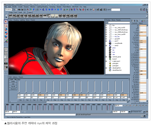
Task: Click the blue question mark icon
Action: (x=61, y=10)
